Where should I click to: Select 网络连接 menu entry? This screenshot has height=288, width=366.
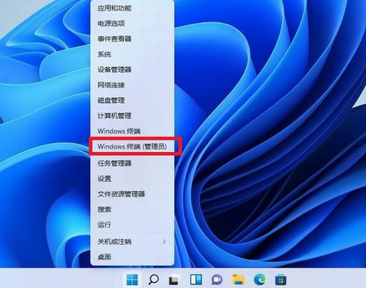(x=132, y=85)
